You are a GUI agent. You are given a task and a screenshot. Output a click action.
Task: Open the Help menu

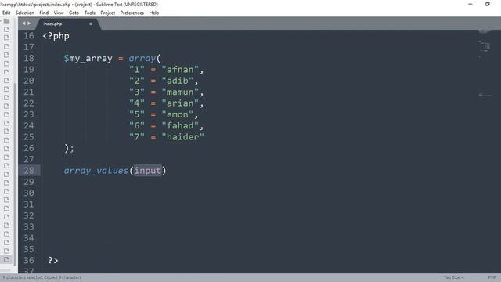pos(154,13)
